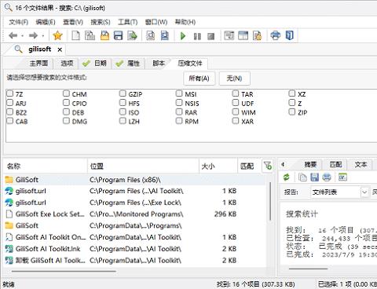The height and width of the screenshot is (289, 377).
Task: Enable the XZ checkbox
Action: pyautogui.click(x=292, y=93)
